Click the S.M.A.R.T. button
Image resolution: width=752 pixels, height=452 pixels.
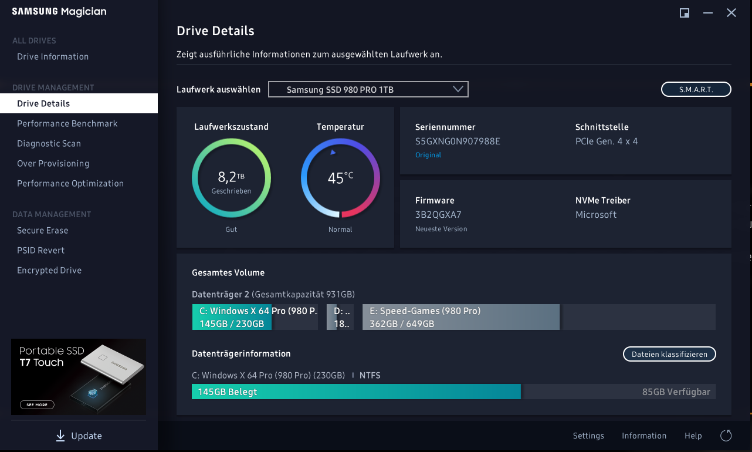(x=696, y=89)
